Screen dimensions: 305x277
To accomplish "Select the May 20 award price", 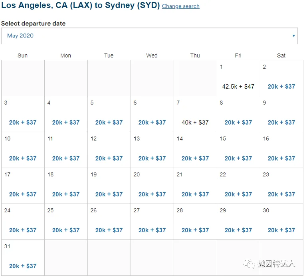I will pos(152,194).
